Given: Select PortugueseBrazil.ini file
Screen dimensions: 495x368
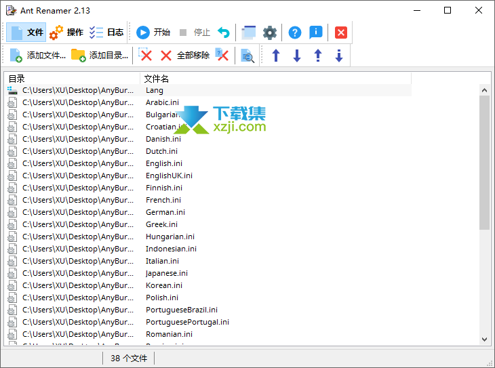Looking at the screenshot, I should tap(182, 310).
